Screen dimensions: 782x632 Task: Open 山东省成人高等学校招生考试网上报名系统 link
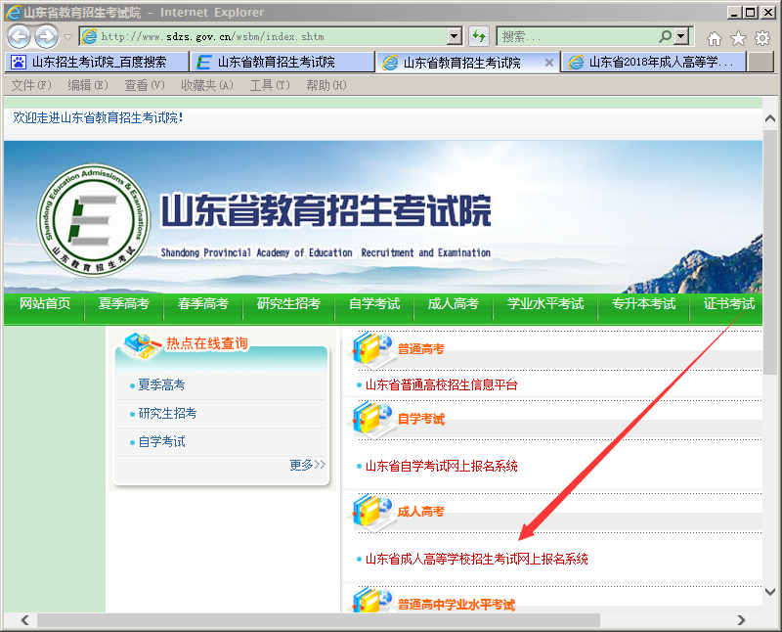pos(476,560)
